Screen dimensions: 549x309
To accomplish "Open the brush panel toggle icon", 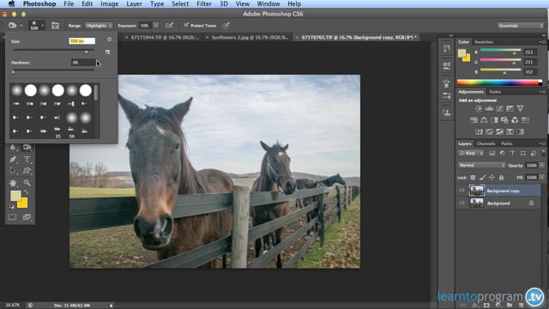I will tap(55, 26).
